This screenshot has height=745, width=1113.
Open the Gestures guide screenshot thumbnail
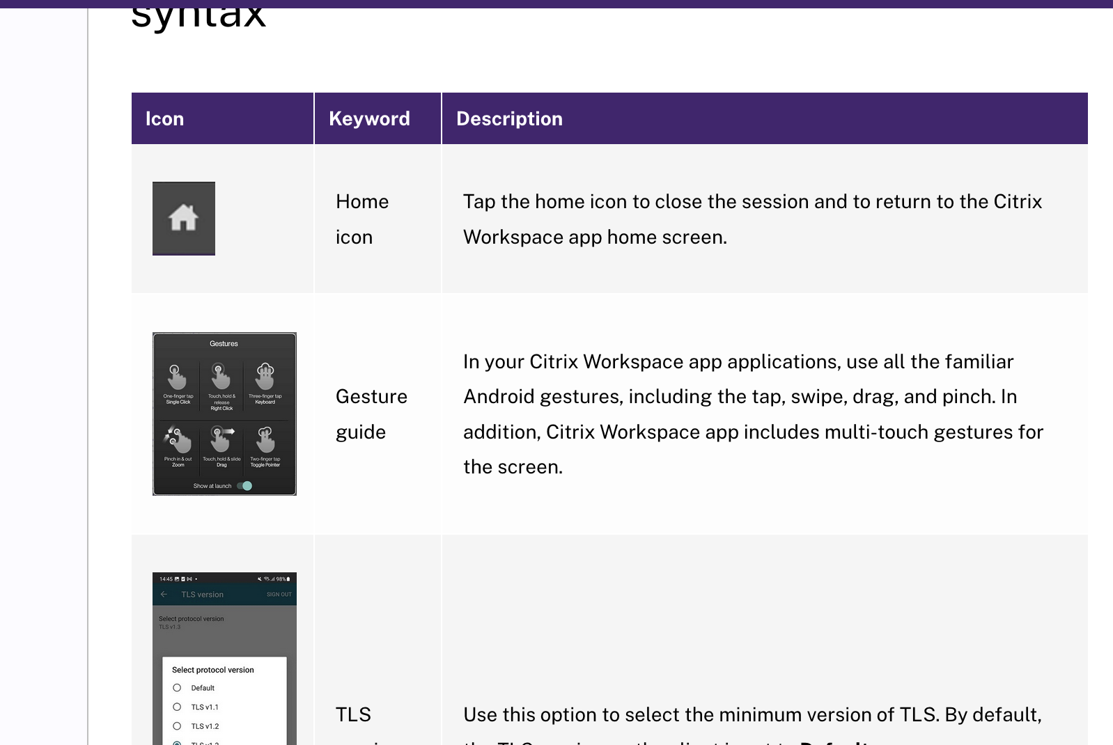[x=224, y=414]
